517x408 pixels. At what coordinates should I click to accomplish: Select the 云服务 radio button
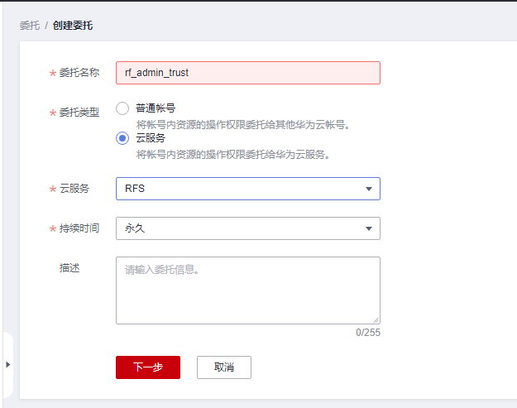point(122,138)
